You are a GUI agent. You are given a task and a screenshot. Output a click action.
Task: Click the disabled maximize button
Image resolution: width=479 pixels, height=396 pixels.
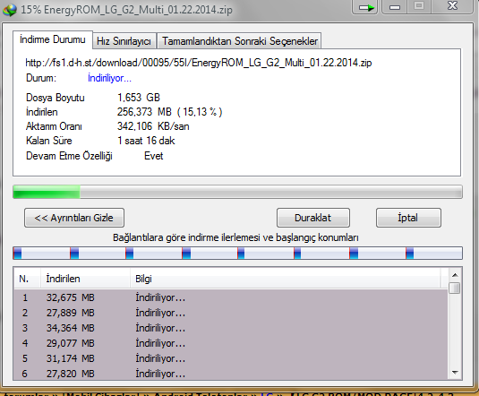tap(419, 6)
